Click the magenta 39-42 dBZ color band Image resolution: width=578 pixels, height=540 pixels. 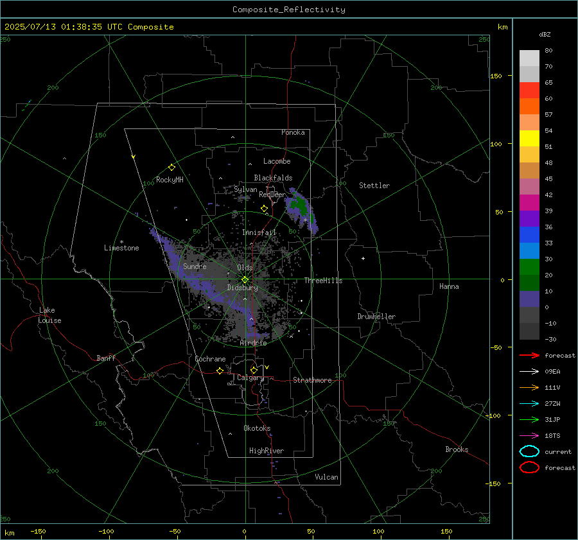click(529, 203)
